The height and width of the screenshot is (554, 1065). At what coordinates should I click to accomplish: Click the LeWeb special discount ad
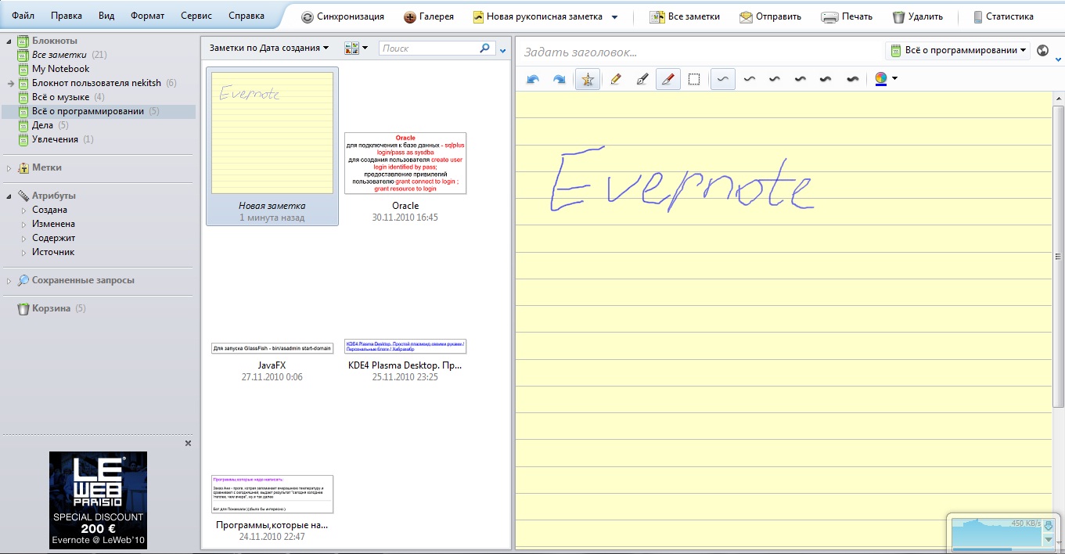point(98,500)
